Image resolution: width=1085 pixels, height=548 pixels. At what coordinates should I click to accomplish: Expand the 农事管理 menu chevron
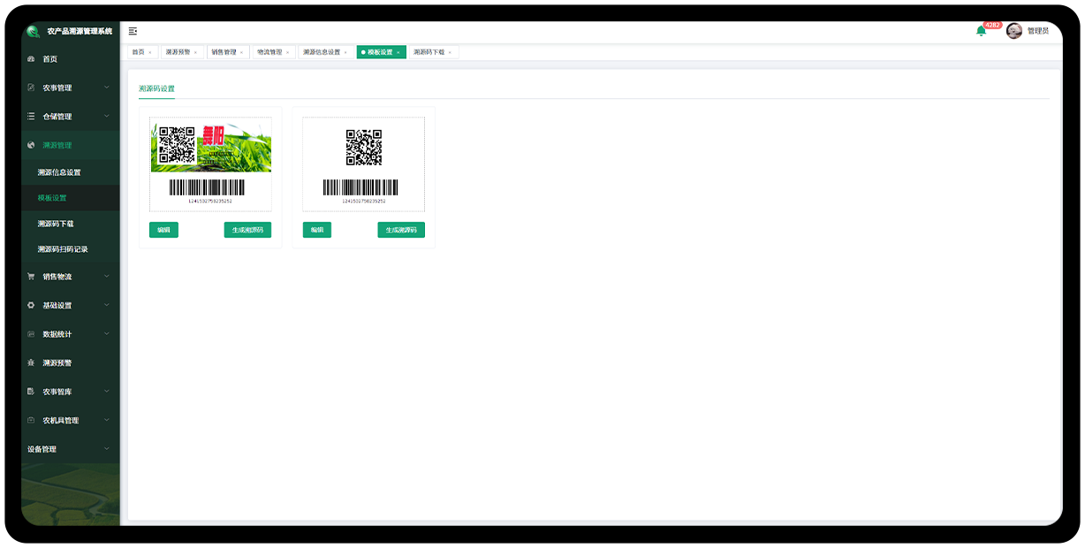[107, 88]
